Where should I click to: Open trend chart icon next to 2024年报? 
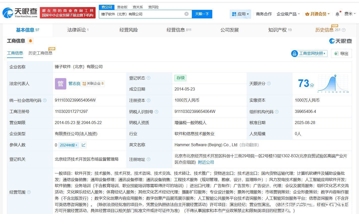[83, 145]
